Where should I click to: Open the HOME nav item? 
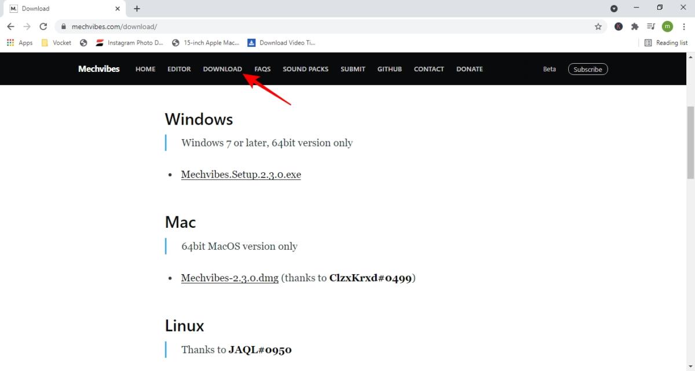[145, 69]
